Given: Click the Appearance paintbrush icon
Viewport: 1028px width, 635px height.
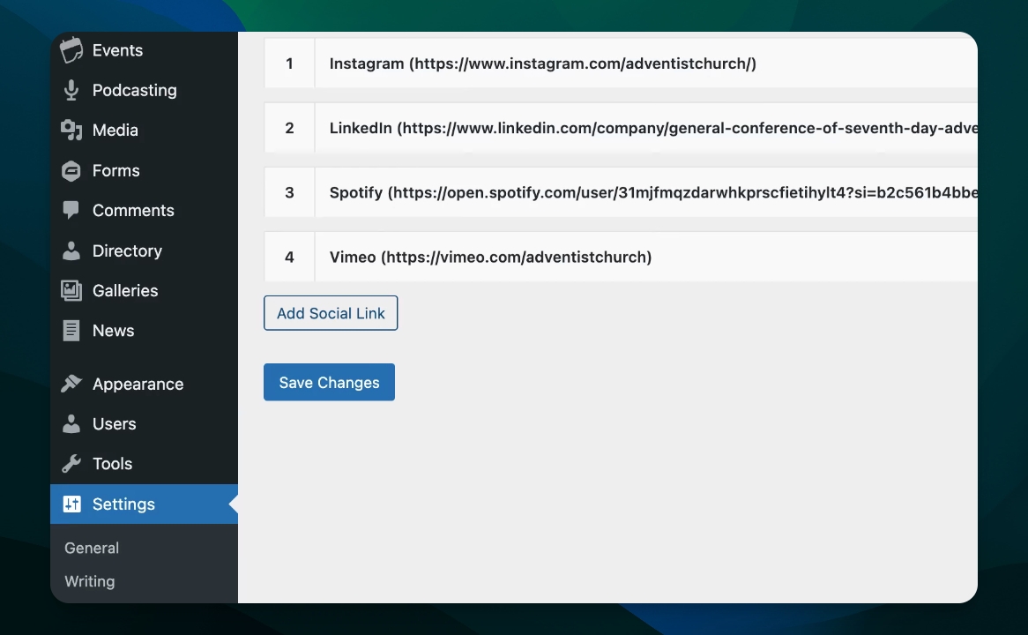Looking at the screenshot, I should click(71, 384).
